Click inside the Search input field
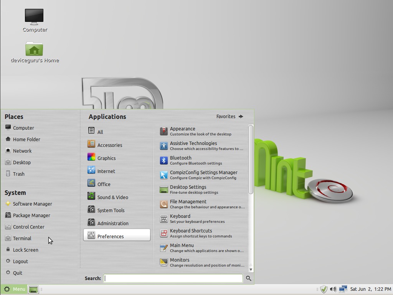 (x=173, y=278)
